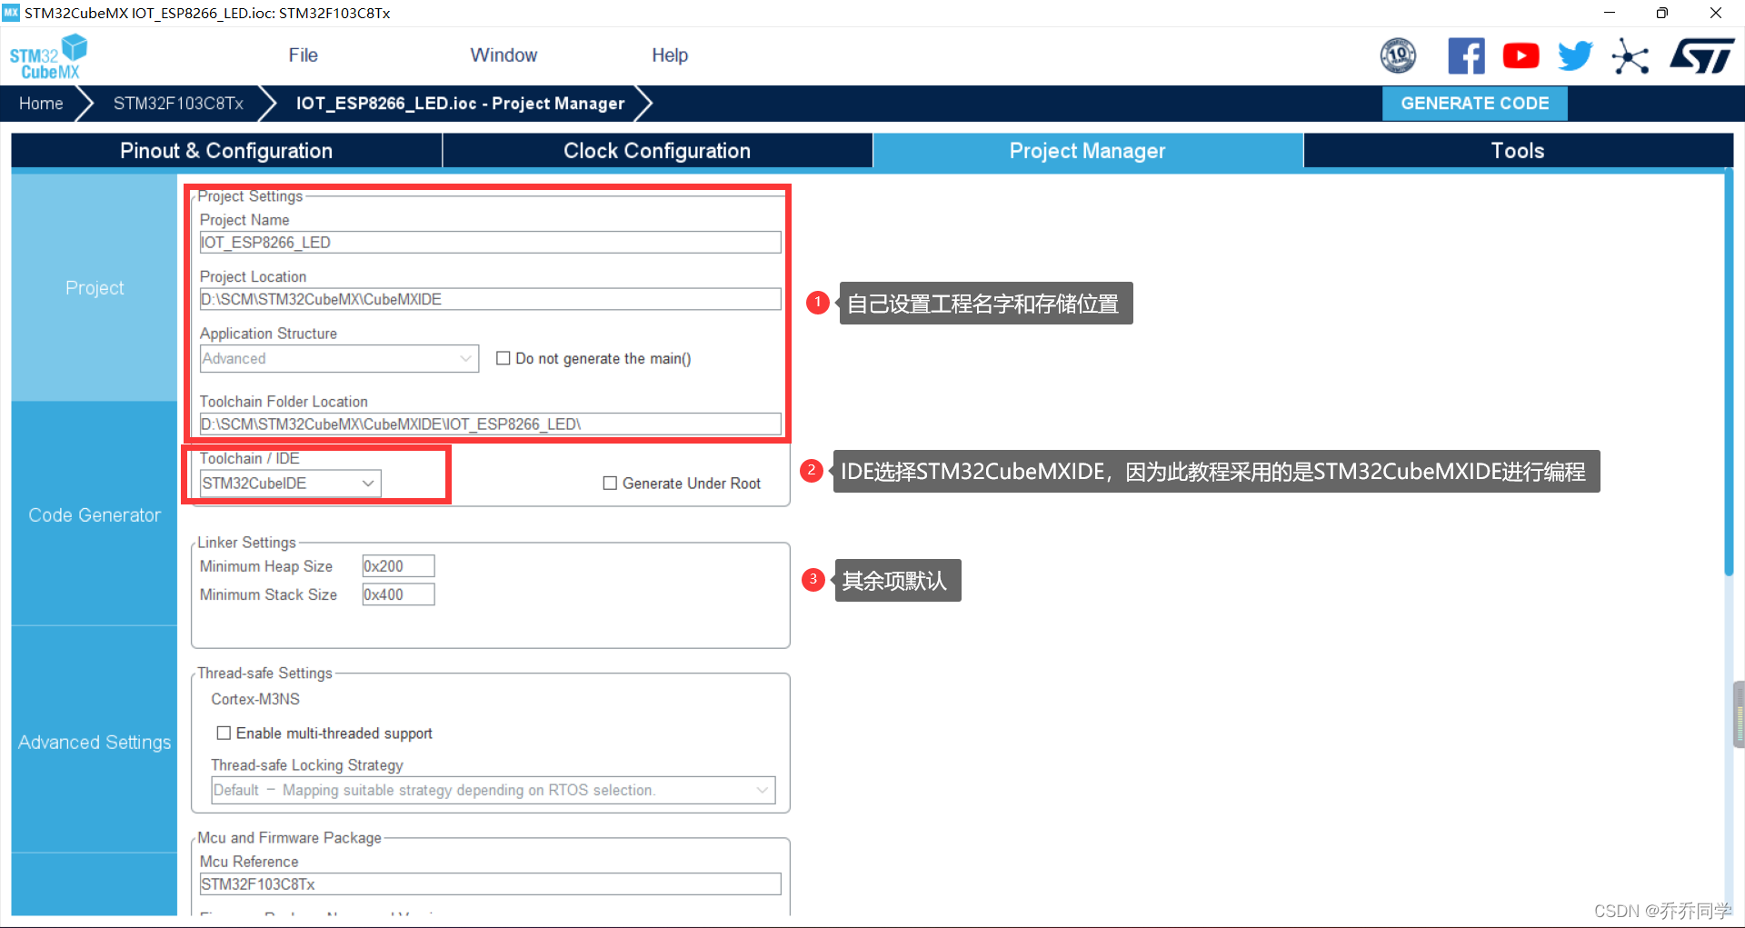This screenshot has height=928, width=1745.
Task: Click the blue vertical scrollbar of panel
Action: [1729, 374]
